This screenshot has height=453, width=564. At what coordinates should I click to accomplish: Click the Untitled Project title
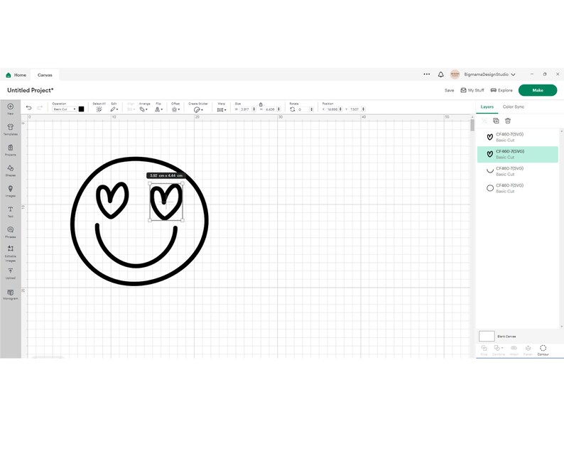31,90
